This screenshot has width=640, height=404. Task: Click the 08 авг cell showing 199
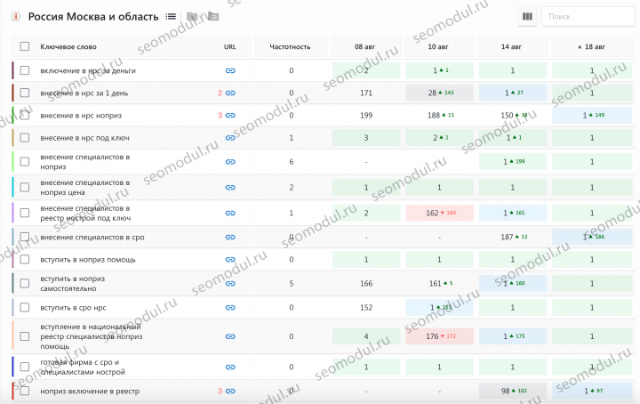point(366,115)
